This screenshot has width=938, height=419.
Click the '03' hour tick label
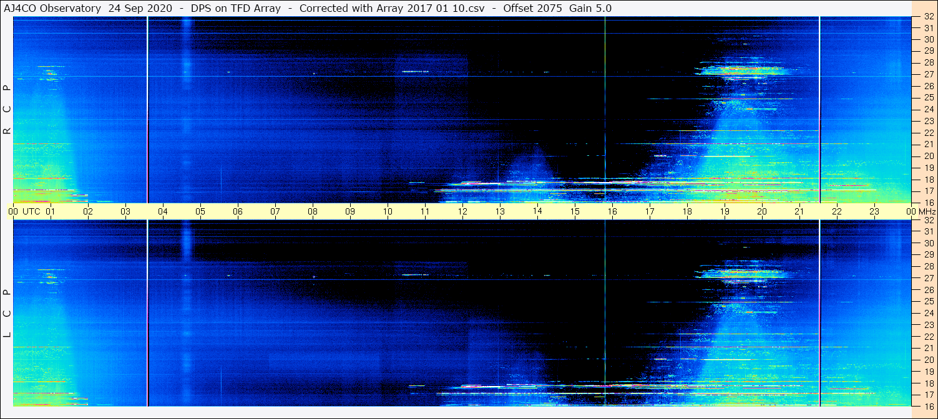[125, 211]
